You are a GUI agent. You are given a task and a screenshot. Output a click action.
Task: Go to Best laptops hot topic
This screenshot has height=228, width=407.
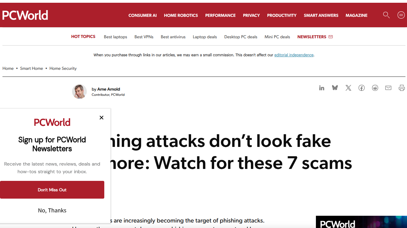[x=115, y=37]
